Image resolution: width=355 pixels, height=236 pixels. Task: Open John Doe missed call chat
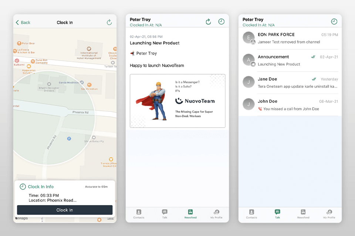[290, 105]
